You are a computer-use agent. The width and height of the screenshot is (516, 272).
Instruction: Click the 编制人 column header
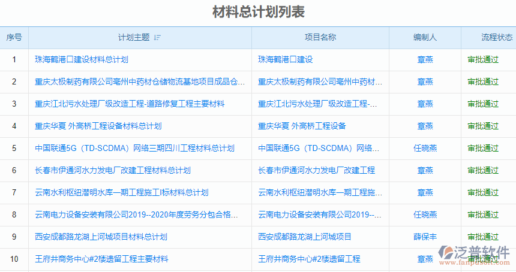click(425, 38)
